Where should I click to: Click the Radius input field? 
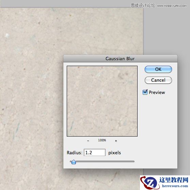tap(95, 153)
